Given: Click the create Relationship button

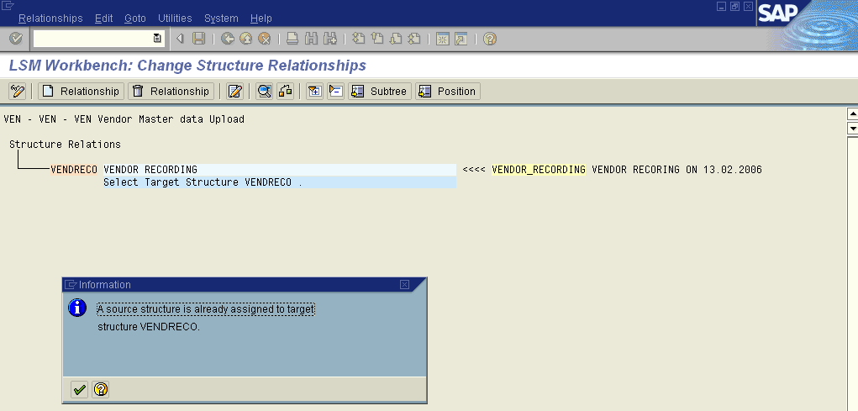Looking at the screenshot, I should pyautogui.click(x=81, y=91).
